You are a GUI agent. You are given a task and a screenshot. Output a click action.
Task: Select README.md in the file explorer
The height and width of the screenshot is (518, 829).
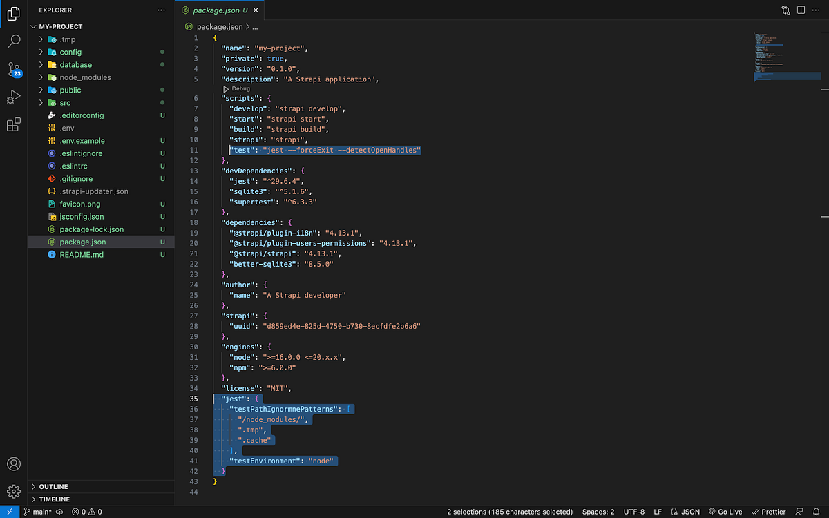83,254
